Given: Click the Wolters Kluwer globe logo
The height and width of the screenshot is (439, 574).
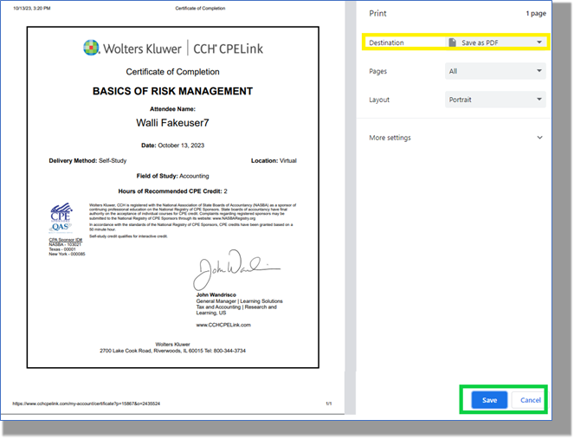Looking at the screenshot, I should point(91,48).
